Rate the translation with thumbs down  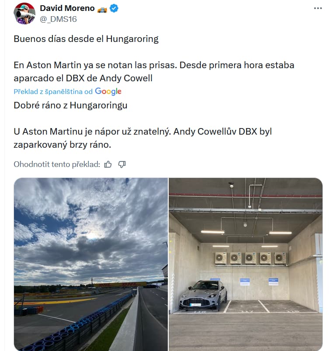pyautogui.click(x=122, y=164)
